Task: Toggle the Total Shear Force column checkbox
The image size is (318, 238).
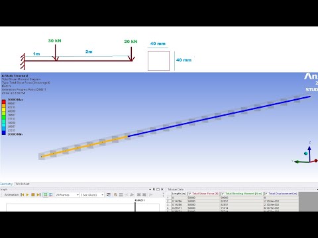Action: tap(189, 194)
